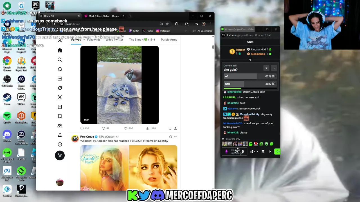Open the bubbles-and-infinity icon in Kick chat
Viewport: 360px width, 202px height.
[254, 152]
